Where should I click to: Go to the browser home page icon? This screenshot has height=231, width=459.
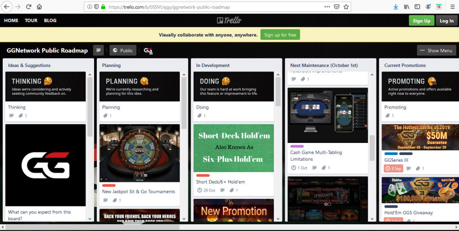(x=39, y=7)
